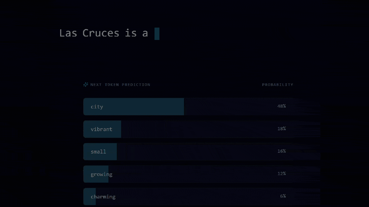
Task: Click the 48% probability value
Action: click(281, 106)
